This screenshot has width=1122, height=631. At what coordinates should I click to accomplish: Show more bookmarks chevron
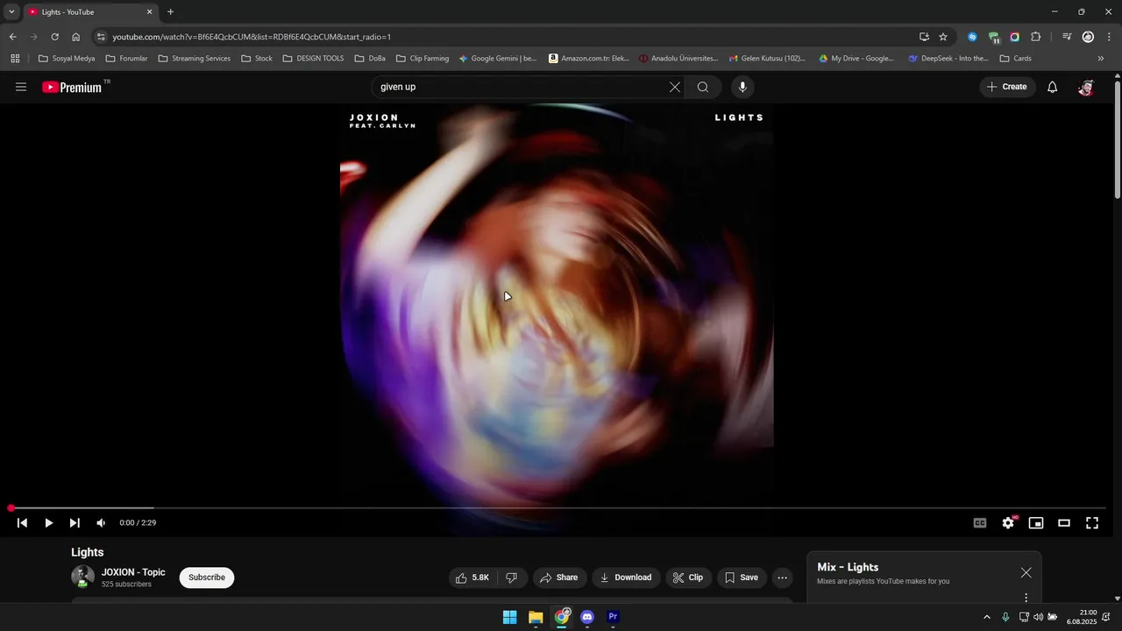point(1101,59)
